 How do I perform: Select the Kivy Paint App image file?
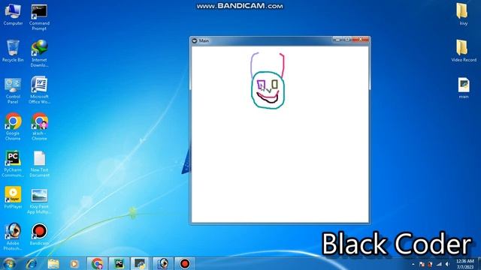point(39,200)
